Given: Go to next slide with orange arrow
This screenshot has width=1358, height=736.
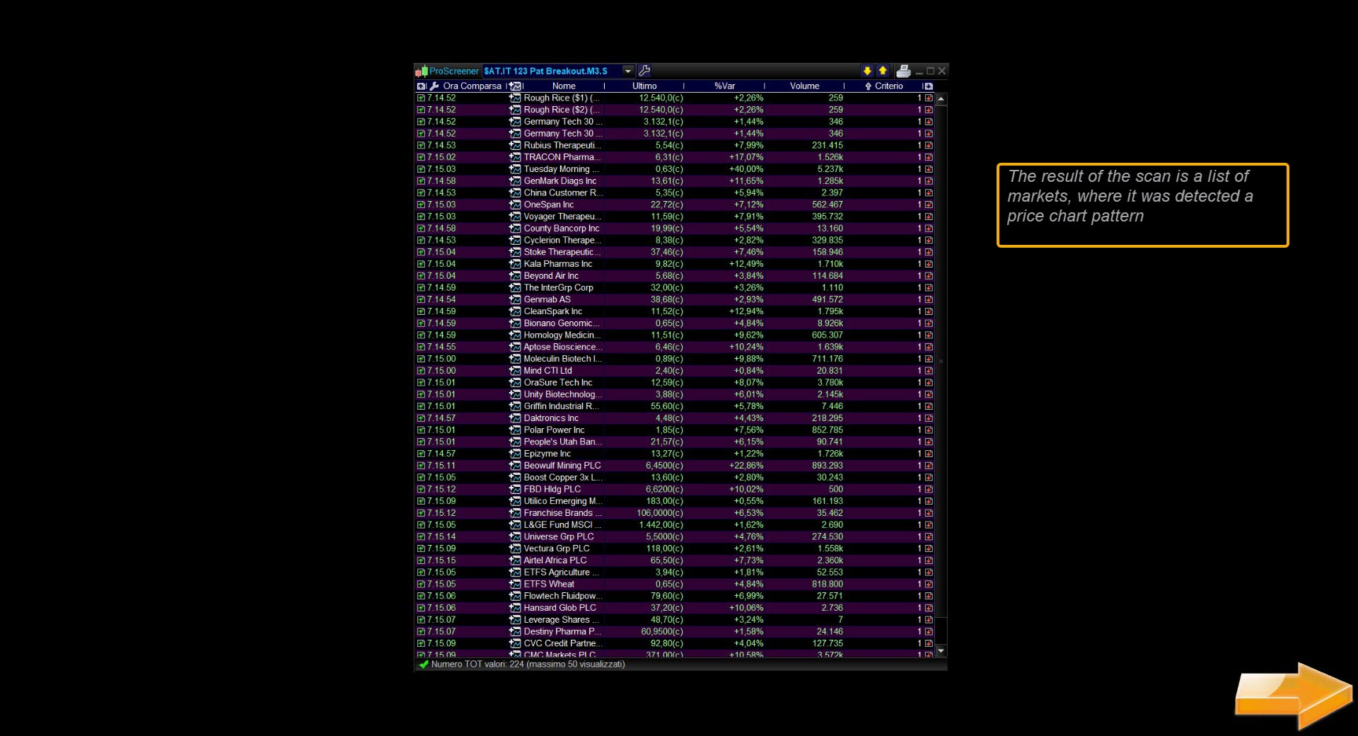Looking at the screenshot, I should [x=1294, y=696].
